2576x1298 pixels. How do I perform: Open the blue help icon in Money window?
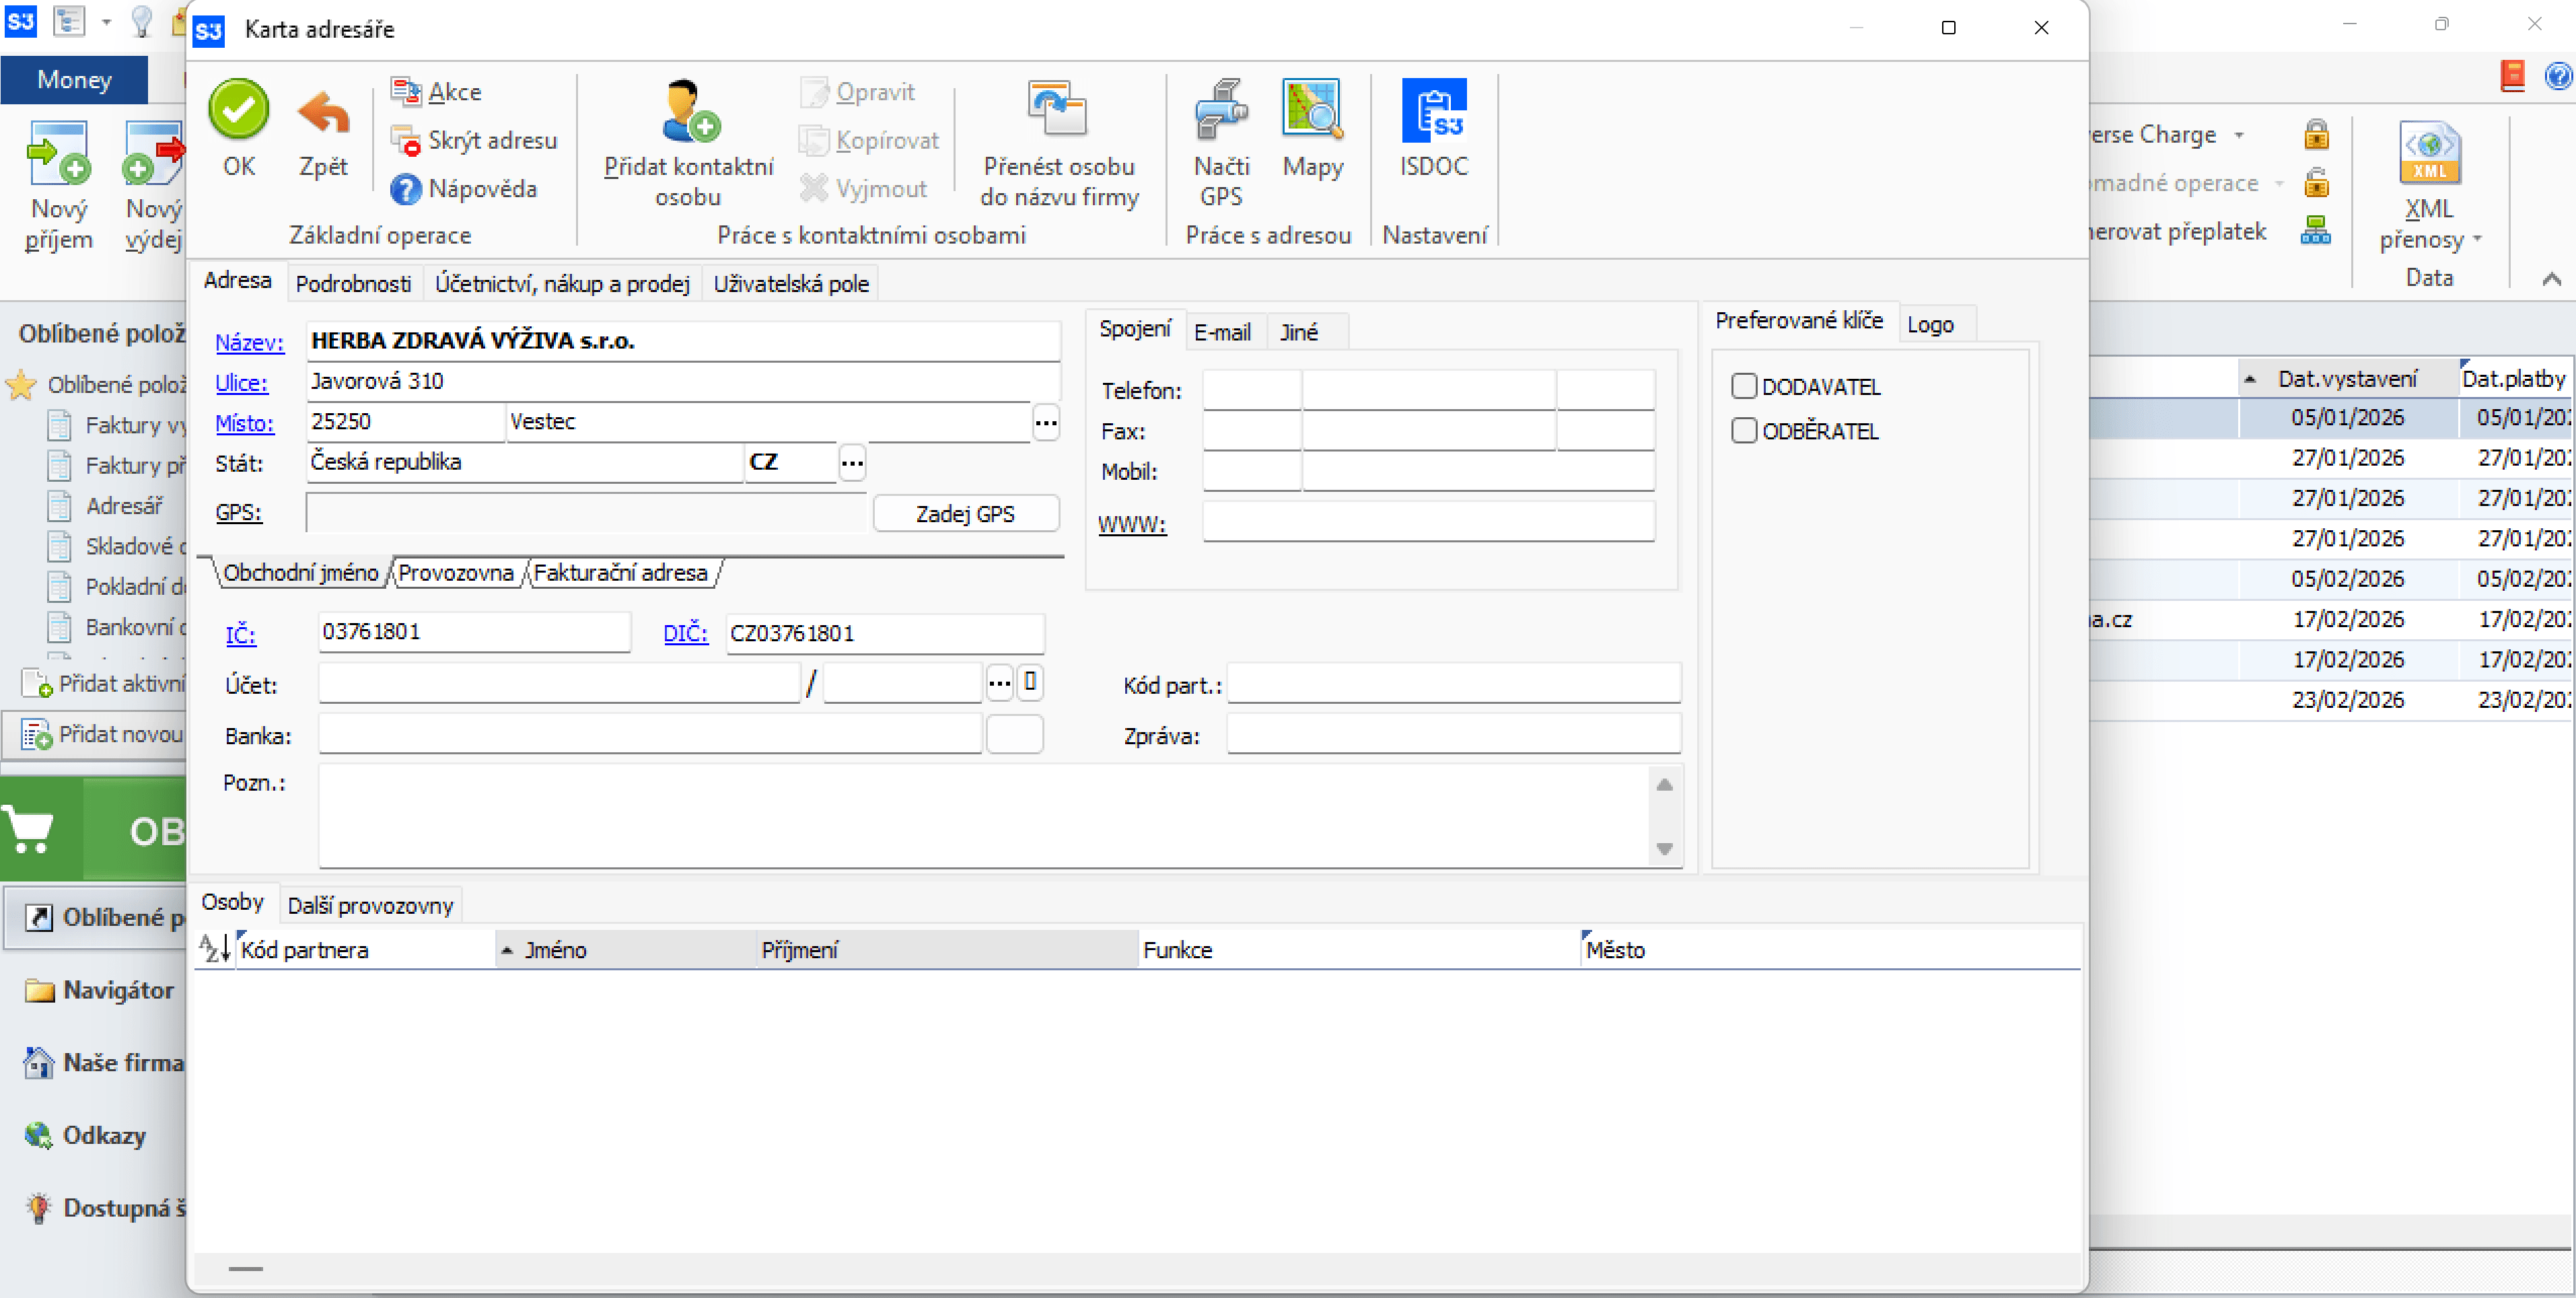[x=2558, y=76]
